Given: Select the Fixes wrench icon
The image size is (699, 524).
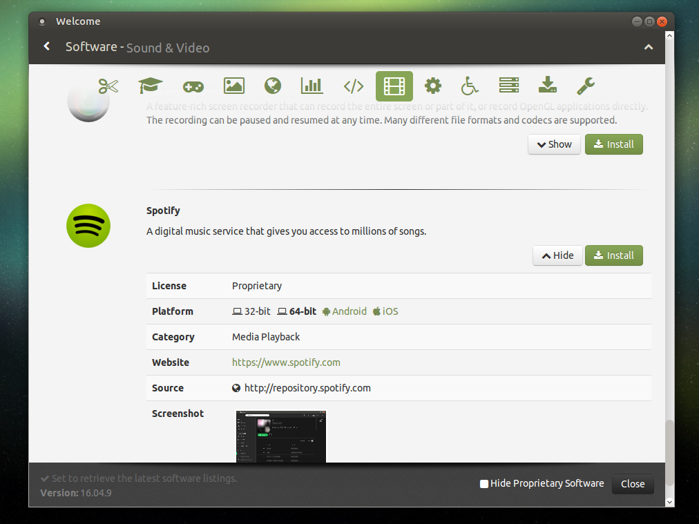Looking at the screenshot, I should pyautogui.click(x=585, y=86).
